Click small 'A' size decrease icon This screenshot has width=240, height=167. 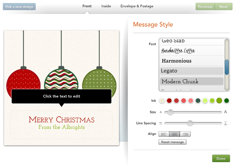click(161, 112)
